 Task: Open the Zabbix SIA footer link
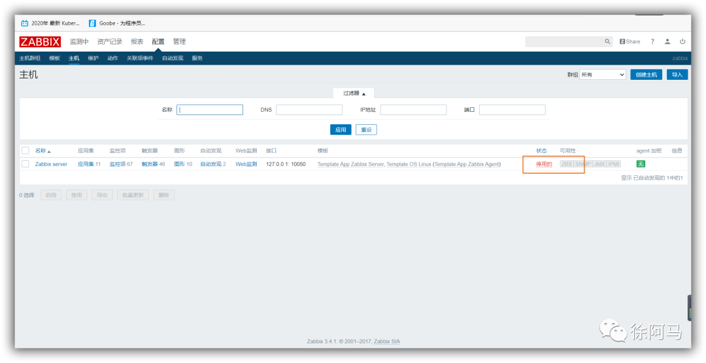point(387,341)
